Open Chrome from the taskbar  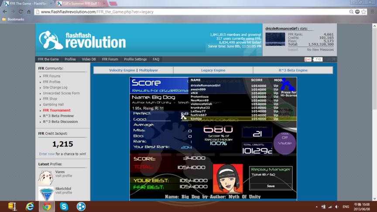pos(47,206)
